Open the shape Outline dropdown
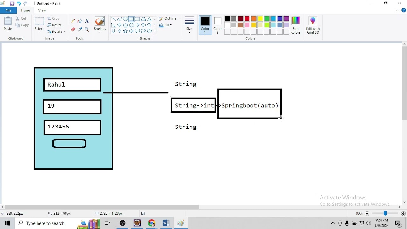 point(169,18)
